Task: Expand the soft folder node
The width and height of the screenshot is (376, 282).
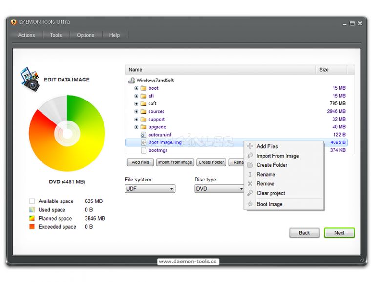Action: coord(136,104)
